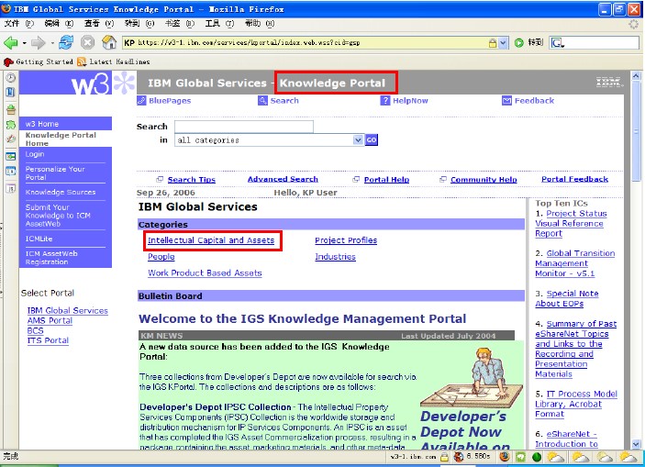Click the BluePages icon

pyautogui.click(x=141, y=100)
